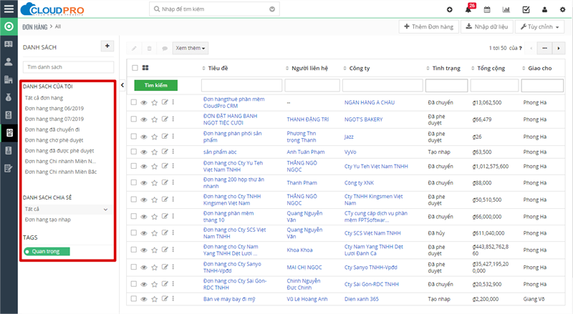Viewport: 573px width, 314px height.
Task: Select Tất cả đơn hàng list
Action: coord(44,98)
